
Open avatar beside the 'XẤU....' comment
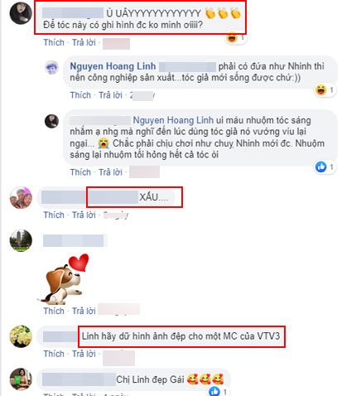pyautogui.click(x=21, y=197)
